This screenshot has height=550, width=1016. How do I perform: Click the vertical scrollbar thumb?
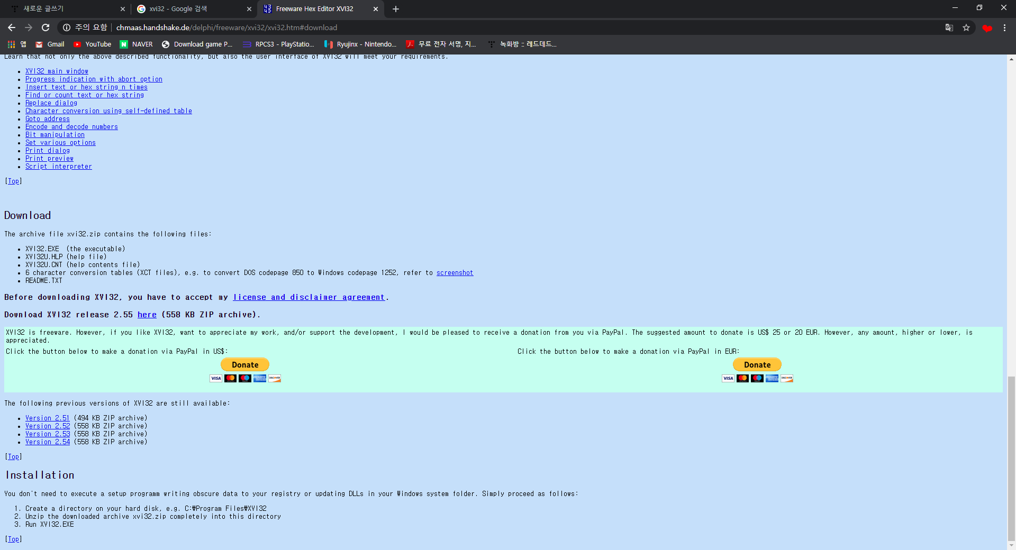pos(1011,459)
